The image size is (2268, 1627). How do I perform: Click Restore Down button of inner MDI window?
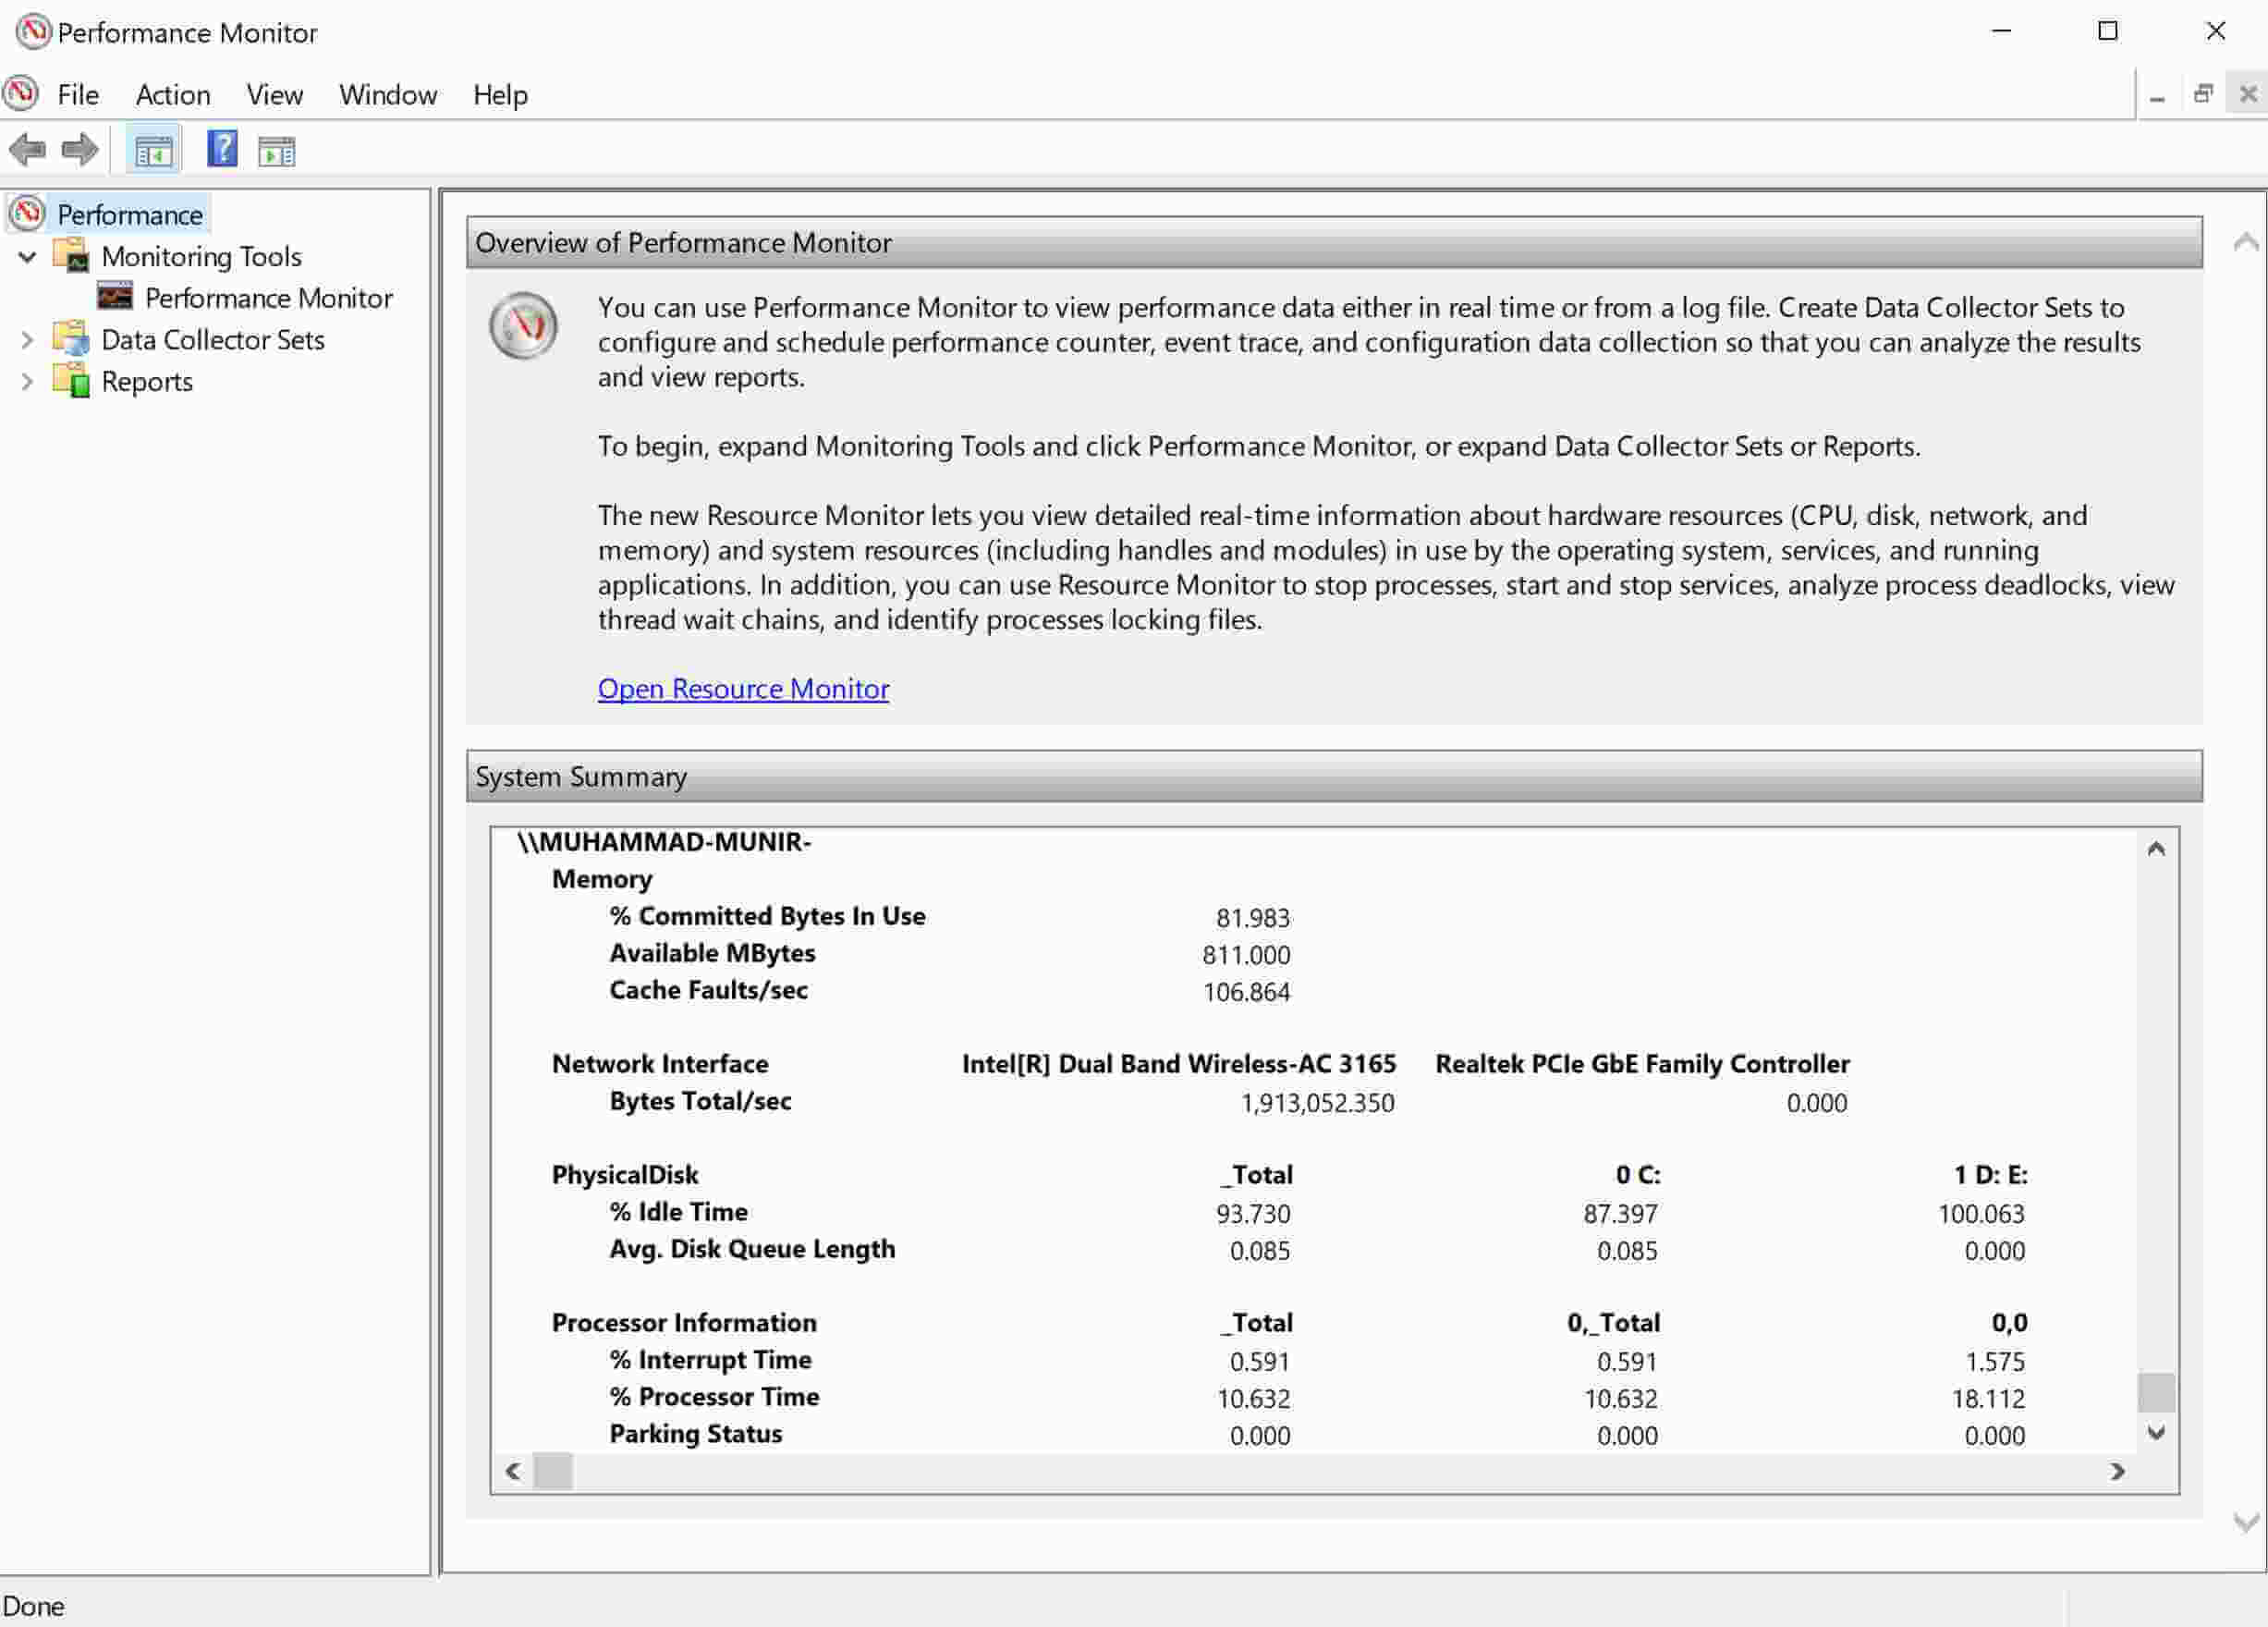[2202, 94]
